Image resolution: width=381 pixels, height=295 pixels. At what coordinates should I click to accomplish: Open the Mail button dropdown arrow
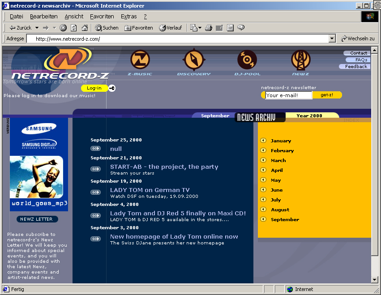point(200,28)
